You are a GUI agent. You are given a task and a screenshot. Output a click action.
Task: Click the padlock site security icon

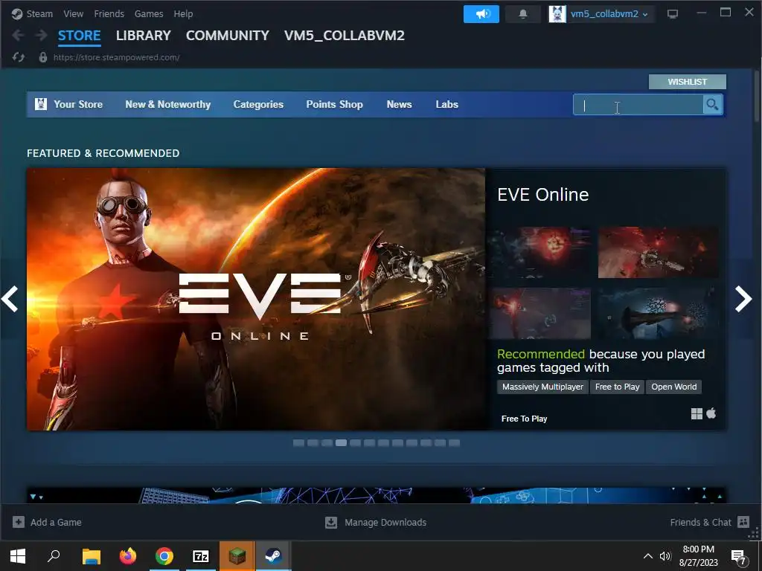click(x=42, y=57)
